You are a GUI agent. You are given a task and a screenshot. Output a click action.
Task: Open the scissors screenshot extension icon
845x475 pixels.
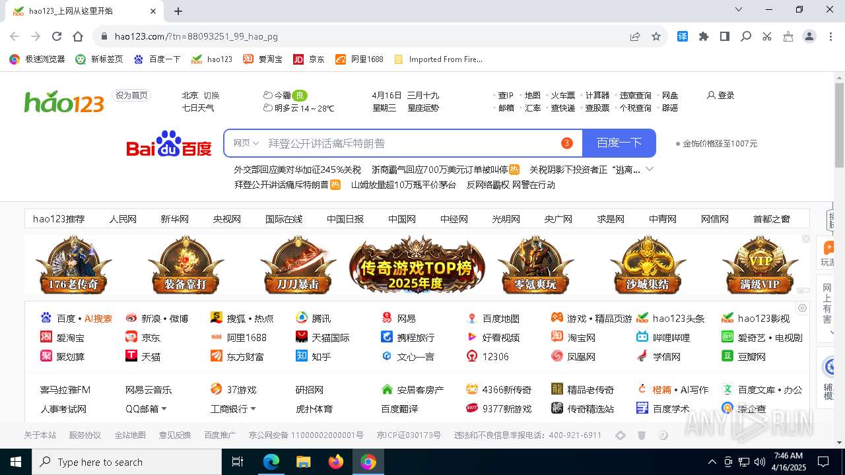tap(767, 36)
